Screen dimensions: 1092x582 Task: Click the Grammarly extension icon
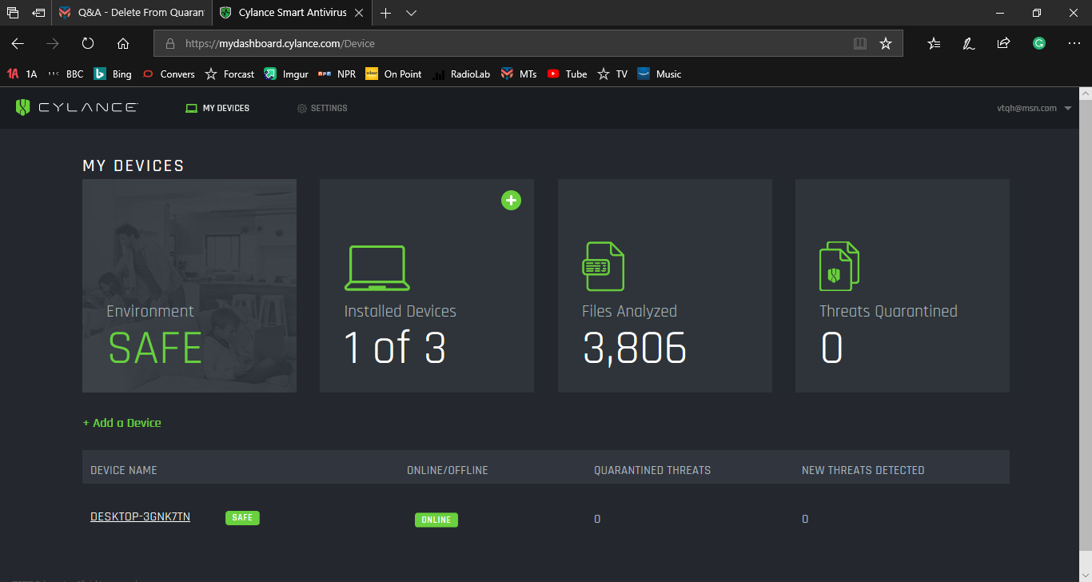(1038, 44)
